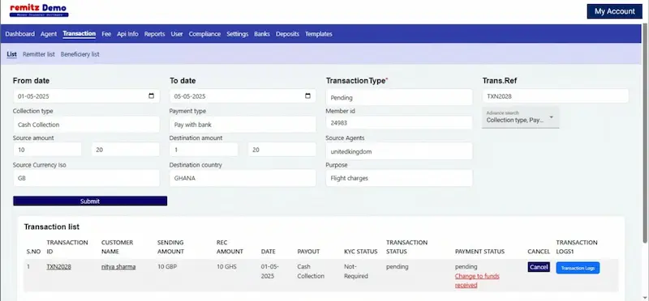Screen dimensions: 649x301
Task: Open the To date calendar picker icon
Action: [x=307, y=95]
